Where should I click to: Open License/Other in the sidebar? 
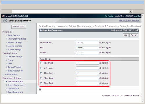coord(13,88)
